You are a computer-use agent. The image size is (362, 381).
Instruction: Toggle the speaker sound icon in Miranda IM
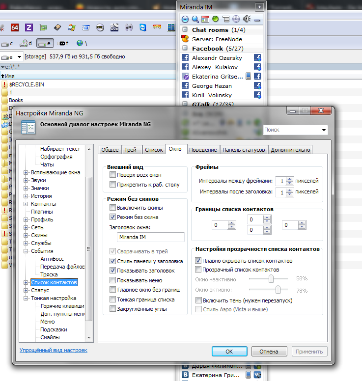click(247, 19)
